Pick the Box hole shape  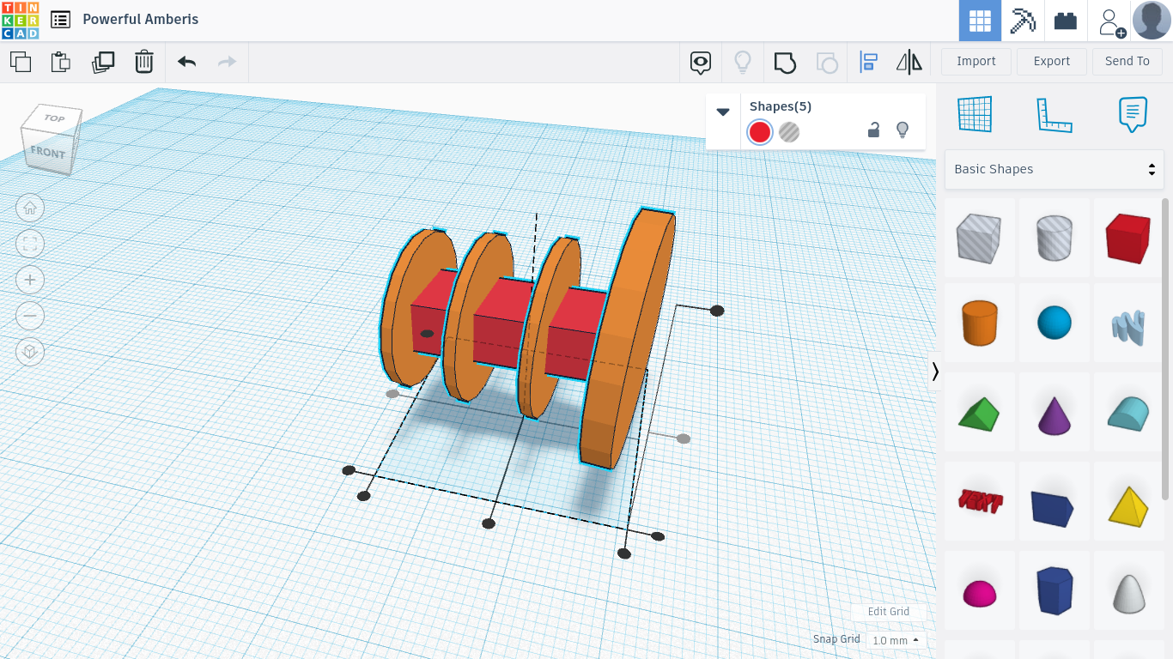pyautogui.click(x=979, y=238)
